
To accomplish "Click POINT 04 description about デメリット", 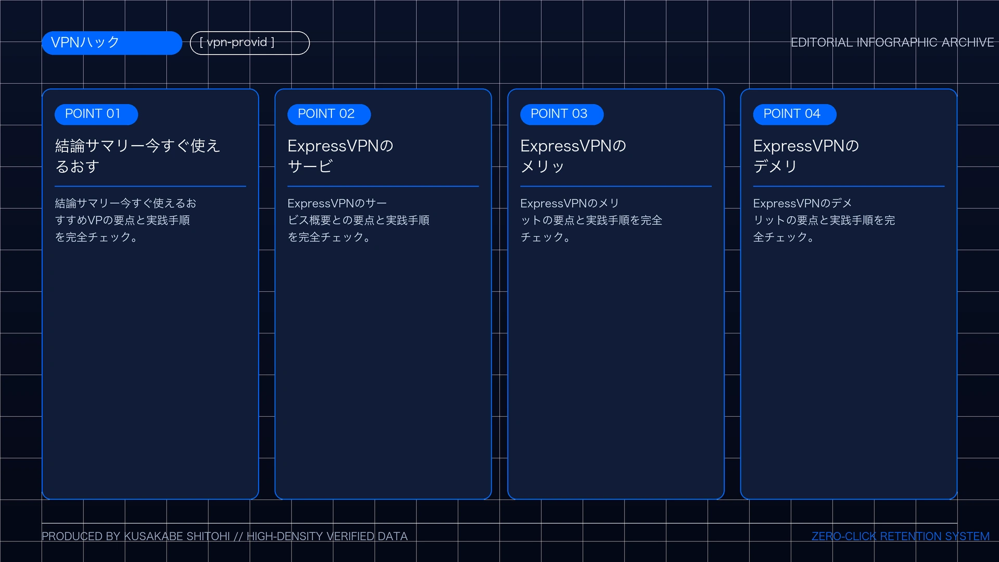I will pos(824,220).
